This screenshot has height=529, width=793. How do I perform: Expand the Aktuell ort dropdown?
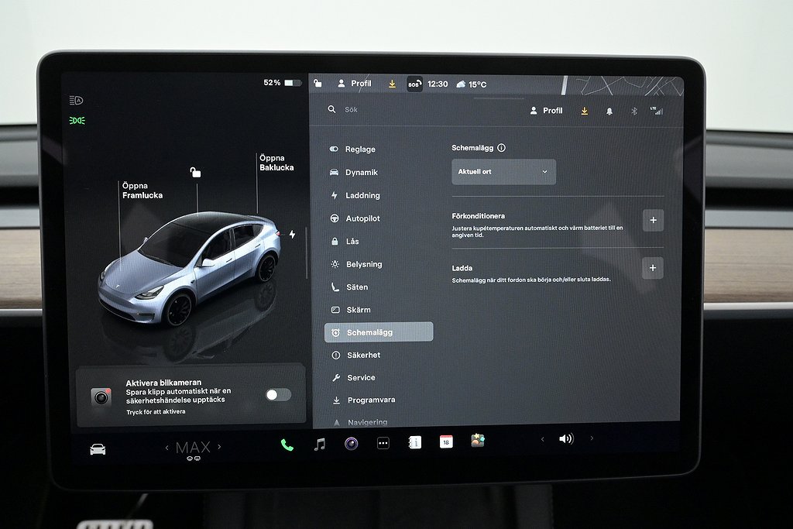point(503,172)
